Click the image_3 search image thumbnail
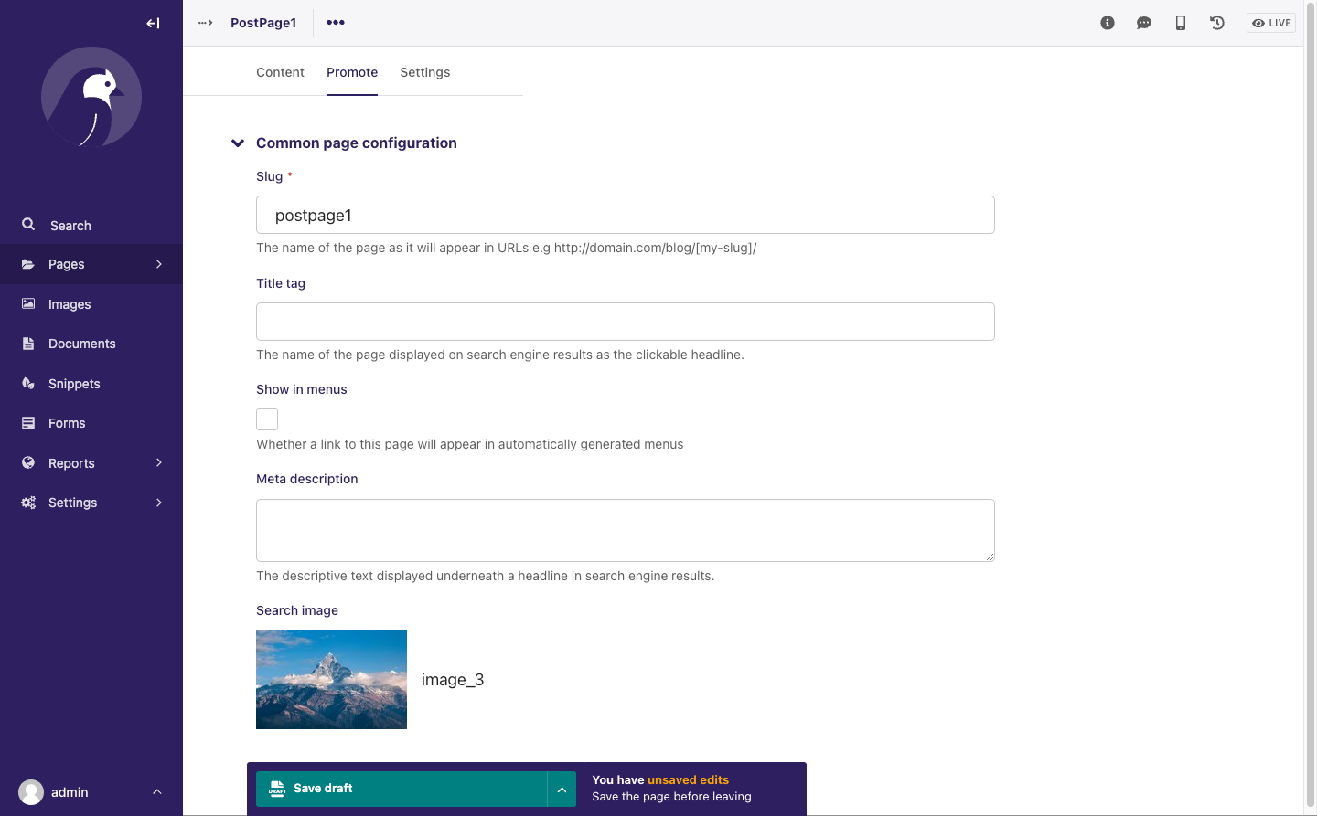Viewport: 1317px width, 816px height. point(331,679)
